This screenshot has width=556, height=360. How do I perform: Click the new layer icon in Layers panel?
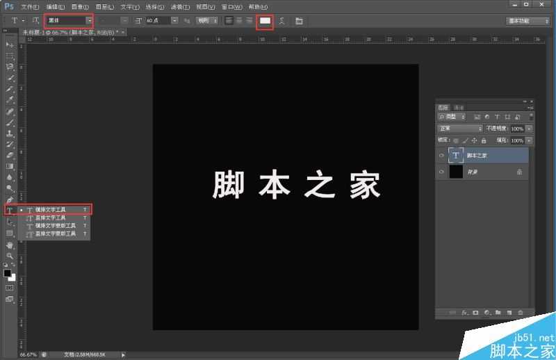pyautogui.click(x=509, y=313)
